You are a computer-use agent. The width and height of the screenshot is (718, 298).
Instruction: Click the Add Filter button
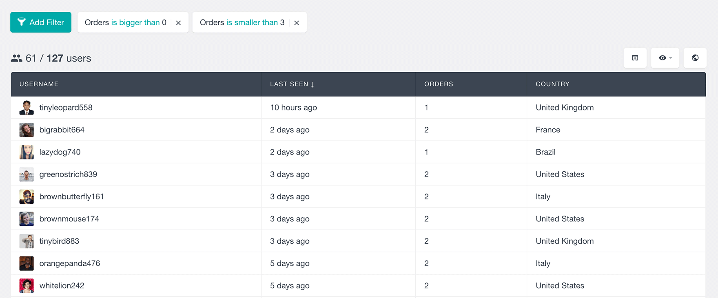[41, 22]
